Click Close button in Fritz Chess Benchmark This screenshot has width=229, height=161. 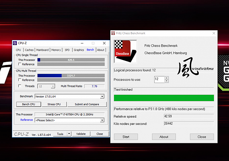point(202,137)
